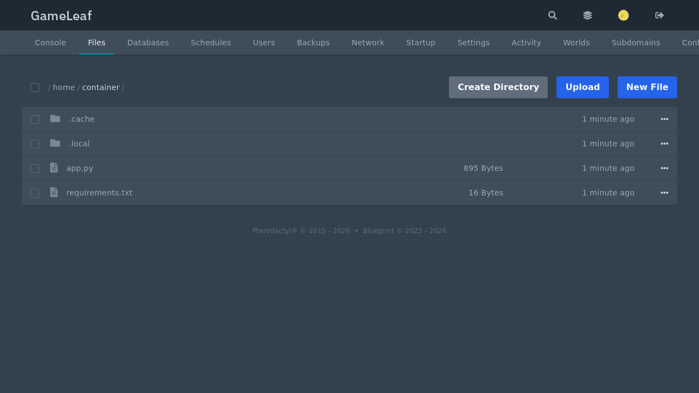699x393 pixels.
Task: Open the three-dot menu for app.py
Action: [x=665, y=168]
